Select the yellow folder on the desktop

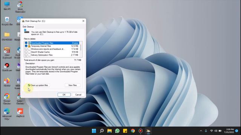[7, 36]
